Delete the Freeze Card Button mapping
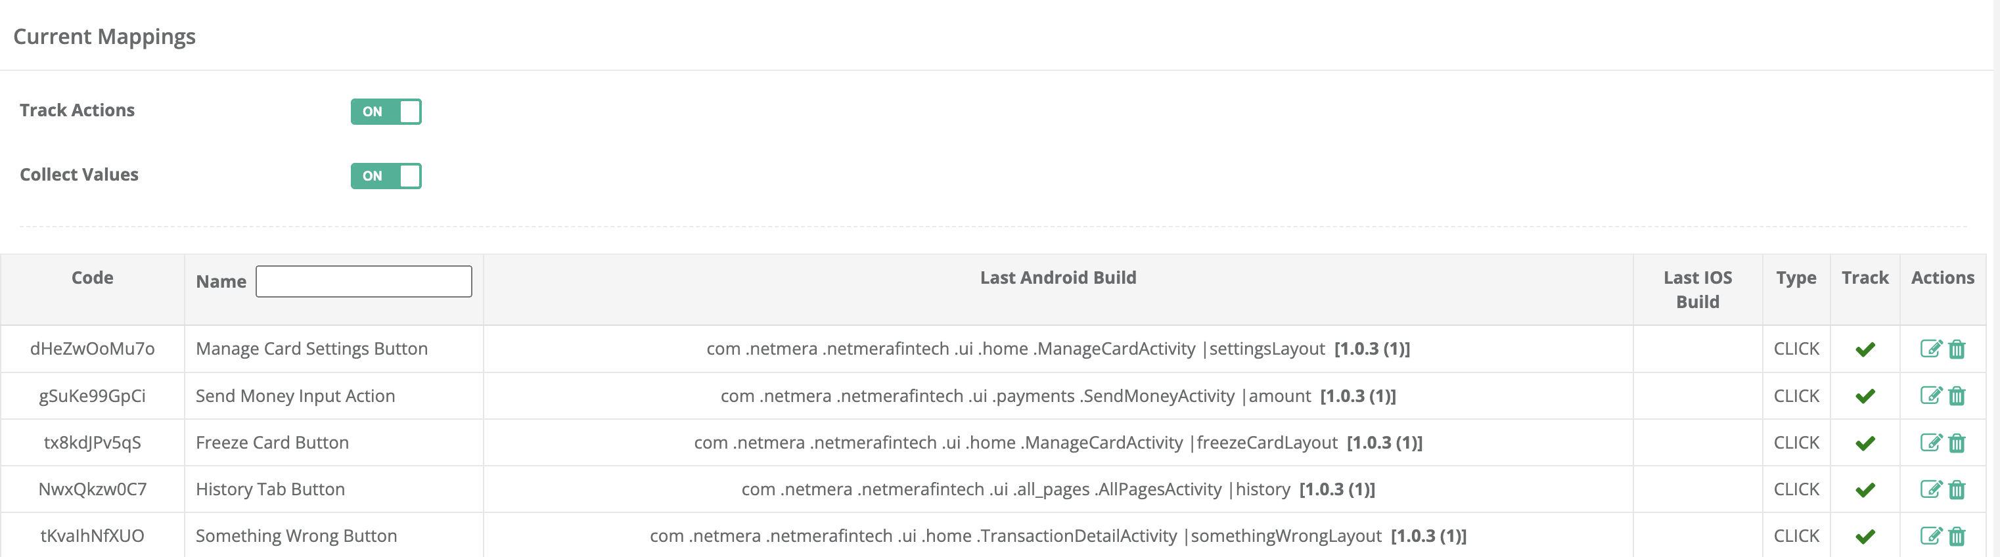This screenshot has height=557, width=2000. click(1957, 443)
